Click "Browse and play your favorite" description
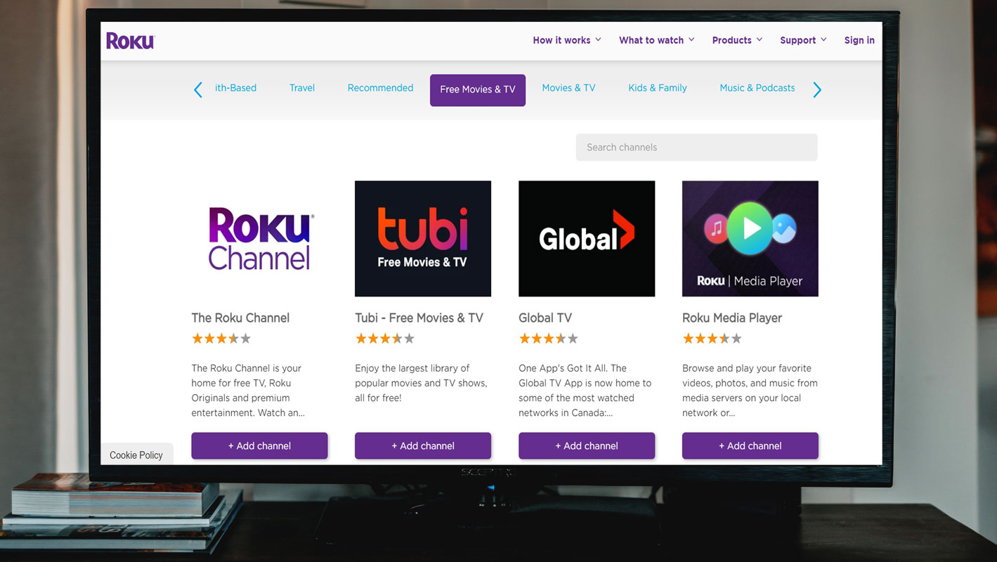The height and width of the screenshot is (562, 997). pos(750,391)
